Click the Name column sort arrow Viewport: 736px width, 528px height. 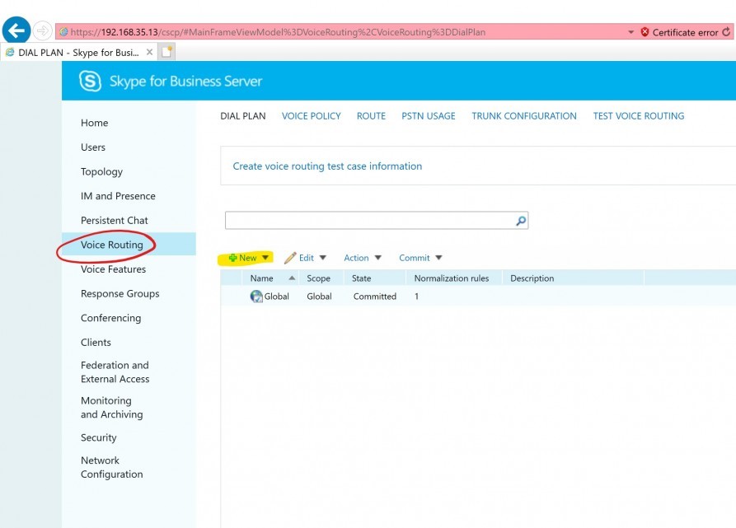click(x=292, y=278)
